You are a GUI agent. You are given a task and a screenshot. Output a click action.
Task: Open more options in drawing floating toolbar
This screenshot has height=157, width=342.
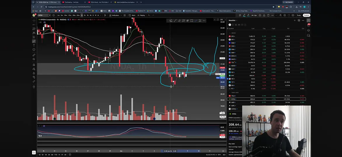pos(272,15)
